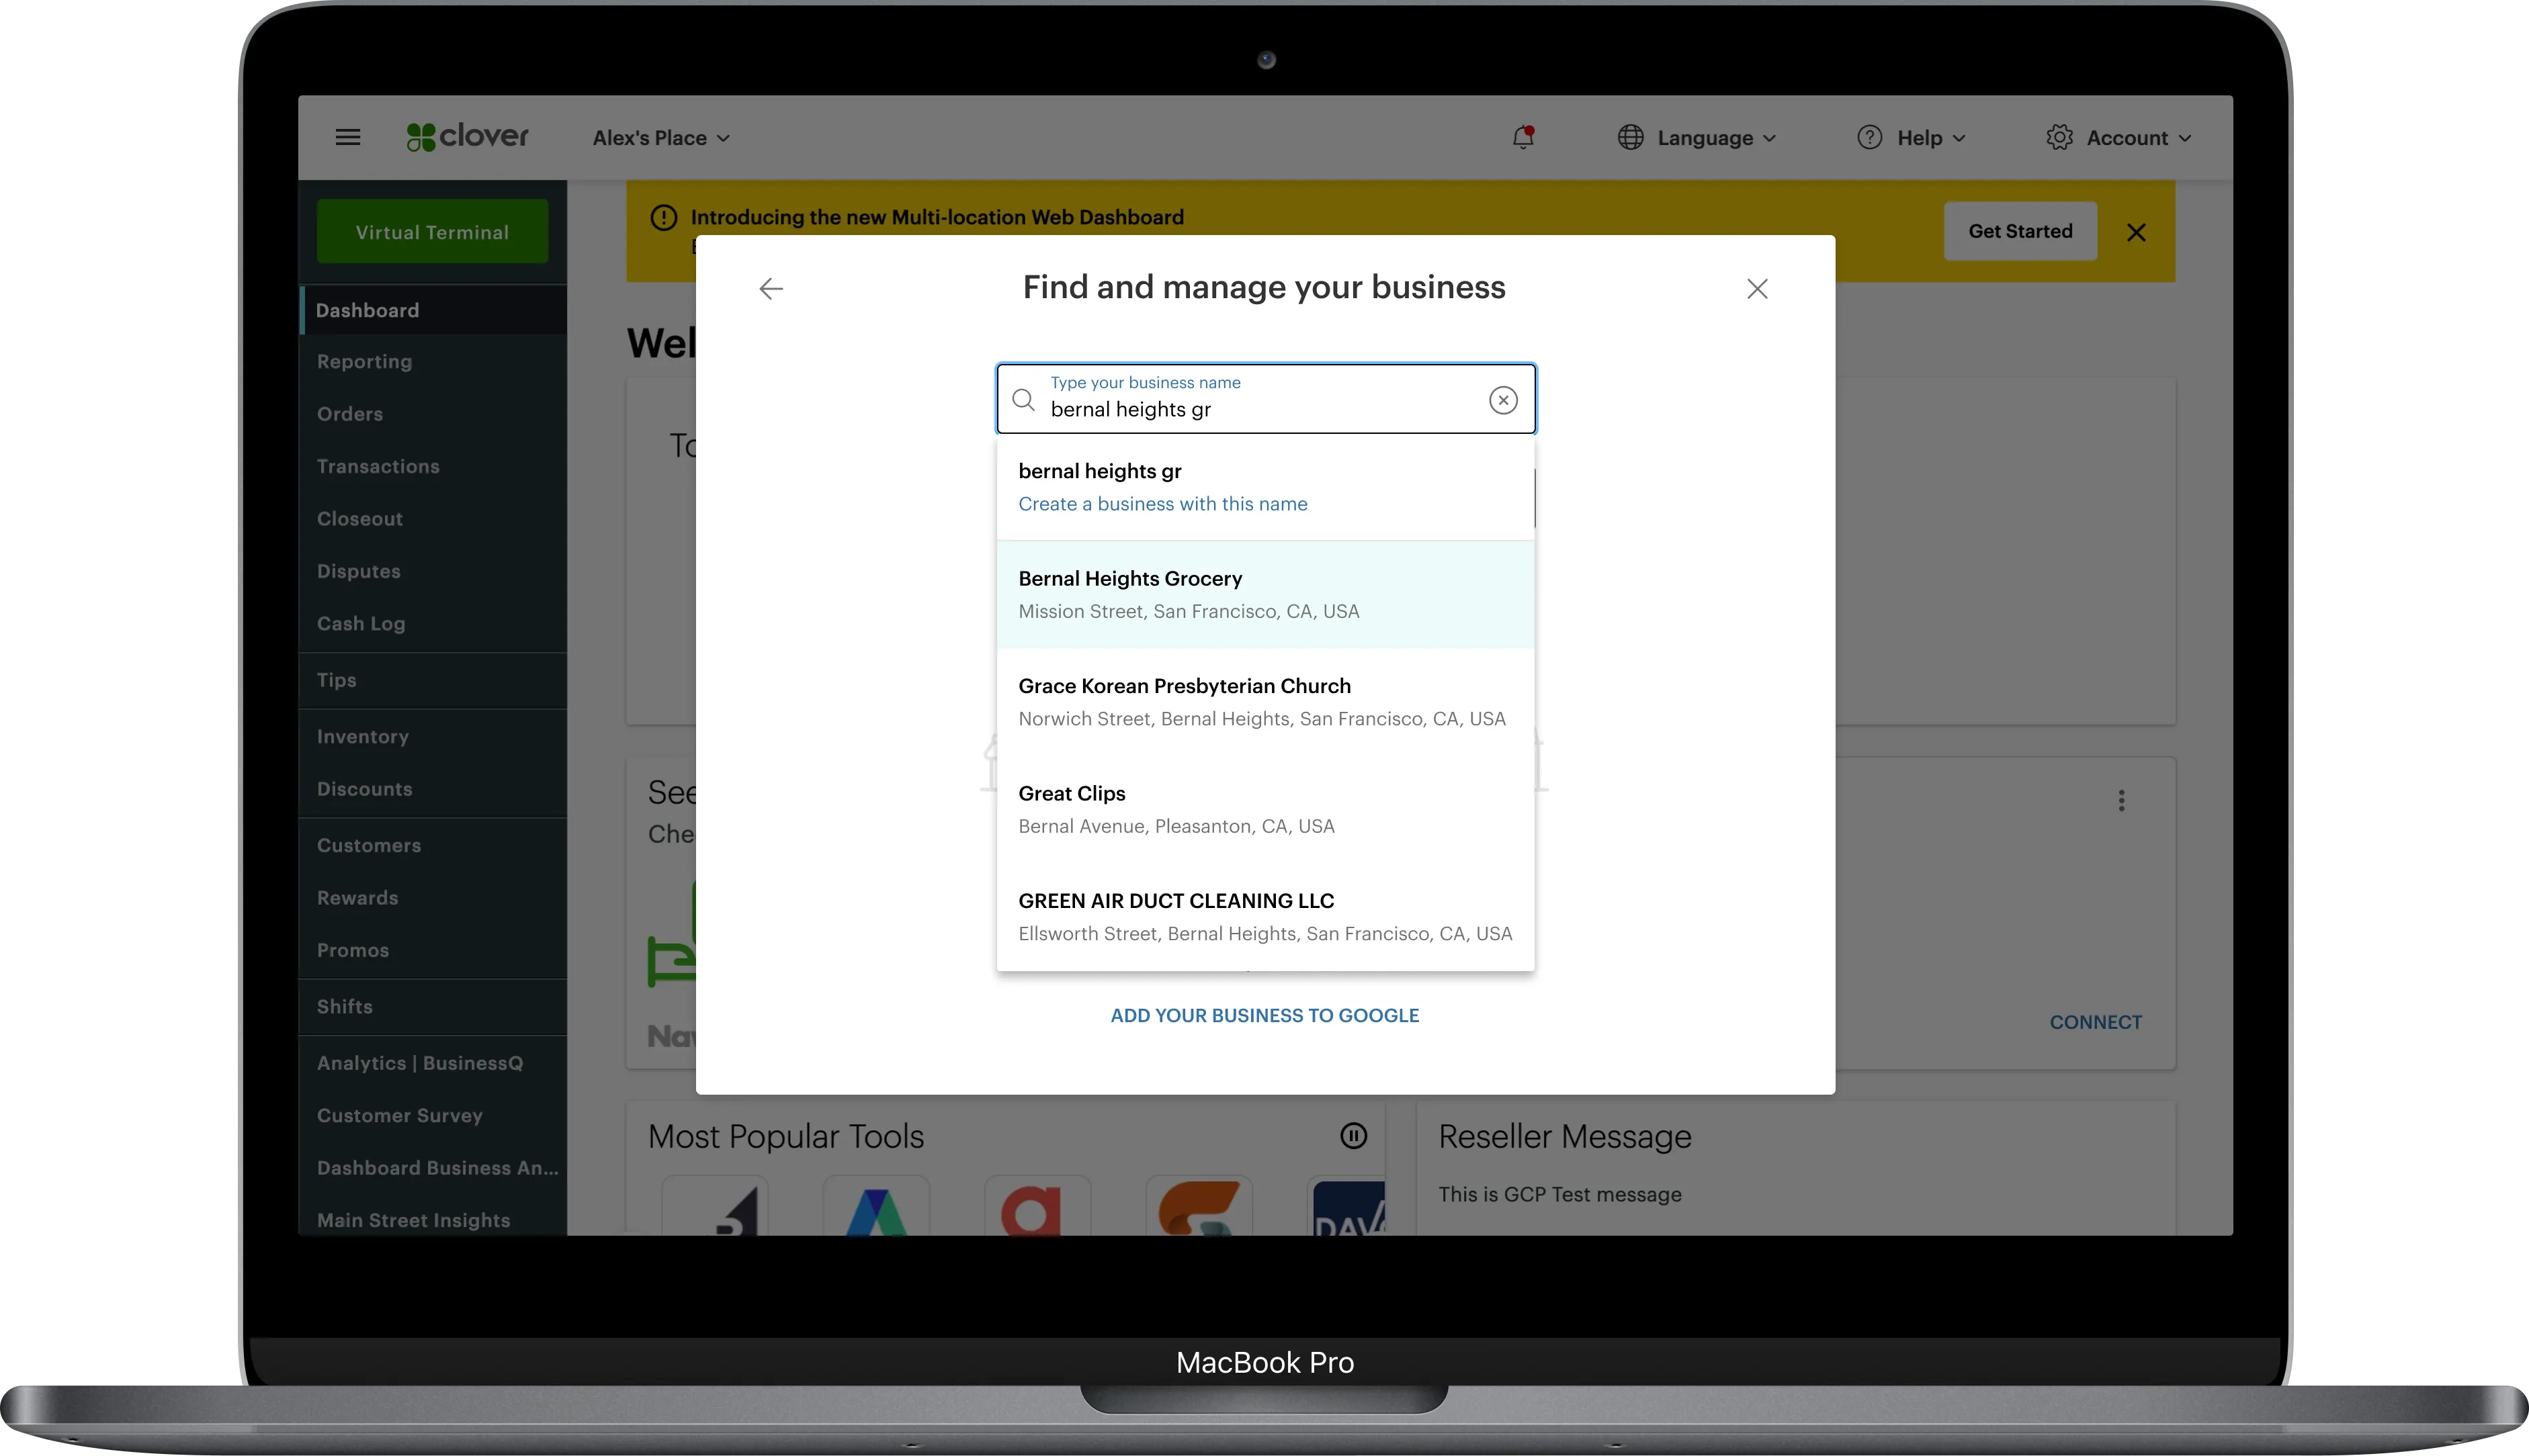Dismiss the yellow Multi-location banner

tap(2136, 232)
